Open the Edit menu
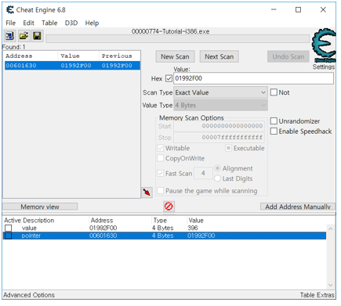Viewport: 341px width, 306px height. [x=28, y=23]
